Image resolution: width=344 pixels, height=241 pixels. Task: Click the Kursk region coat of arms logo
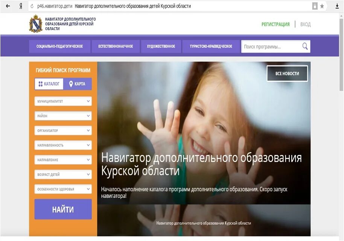36,24
